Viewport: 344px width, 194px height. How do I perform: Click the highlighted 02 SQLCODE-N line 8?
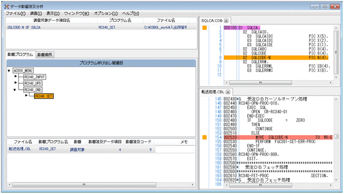(276, 58)
